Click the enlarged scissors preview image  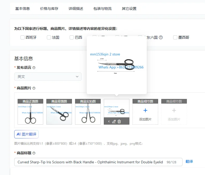pyautogui.click(x=117, y=65)
